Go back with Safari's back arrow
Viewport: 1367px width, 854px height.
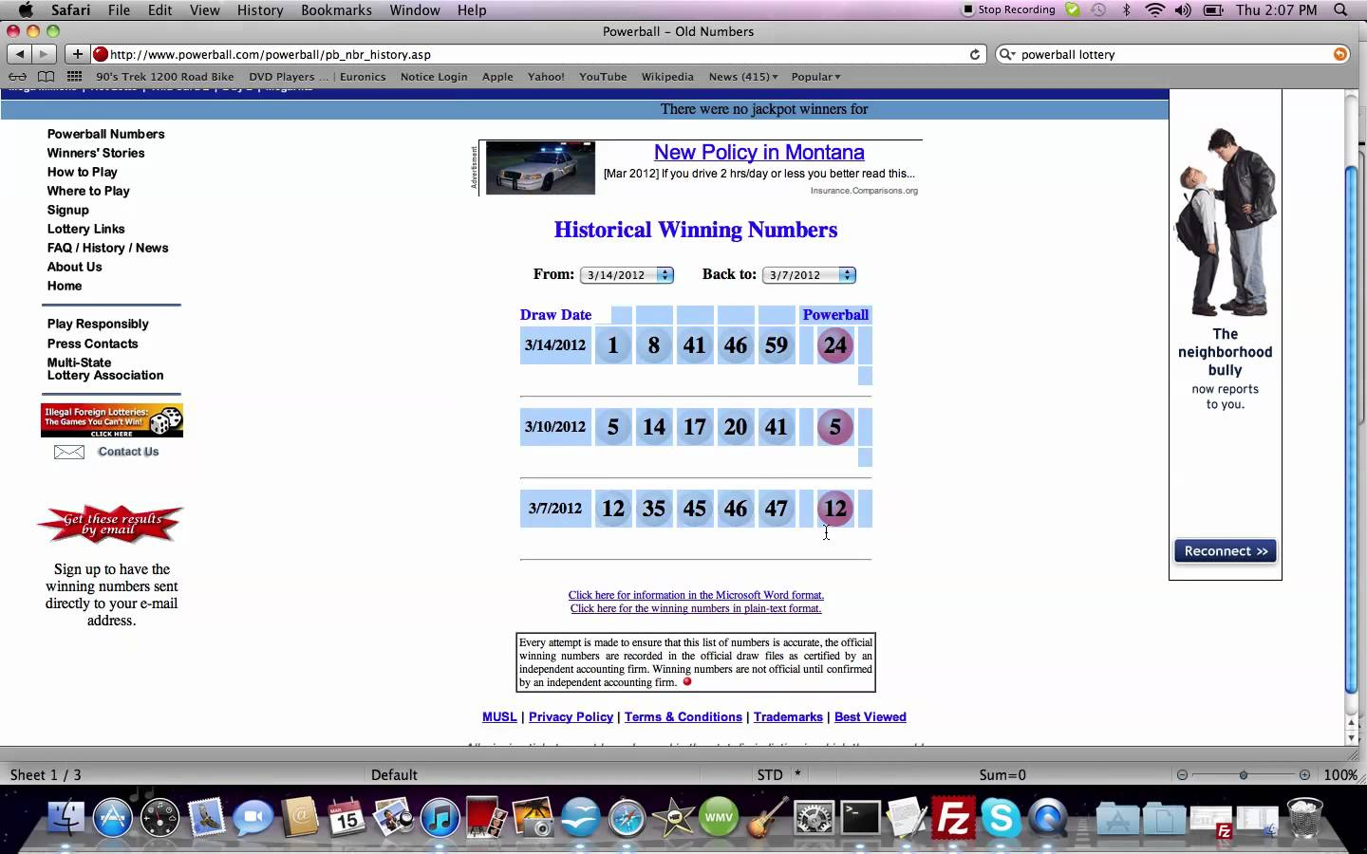(20, 54)
